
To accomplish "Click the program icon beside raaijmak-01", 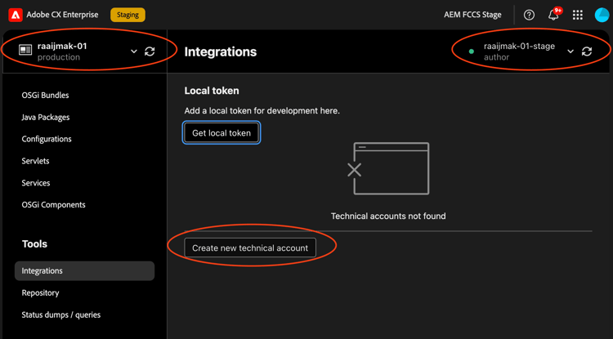I will 25,50.
